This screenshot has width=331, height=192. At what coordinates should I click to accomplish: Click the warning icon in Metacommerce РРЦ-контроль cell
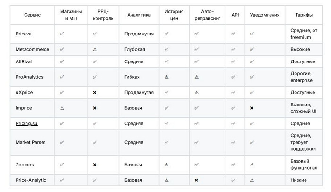[x=95, y=49]
